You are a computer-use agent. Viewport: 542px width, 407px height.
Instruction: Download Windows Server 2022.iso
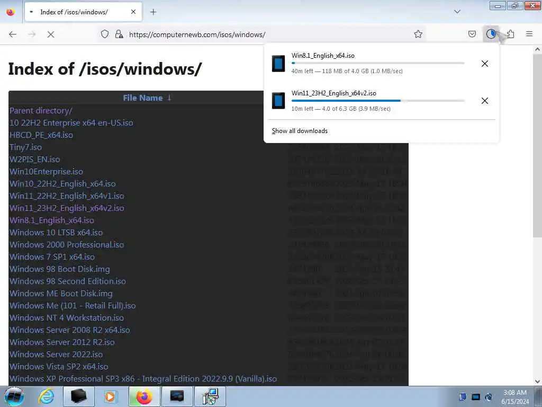(56, 355)
